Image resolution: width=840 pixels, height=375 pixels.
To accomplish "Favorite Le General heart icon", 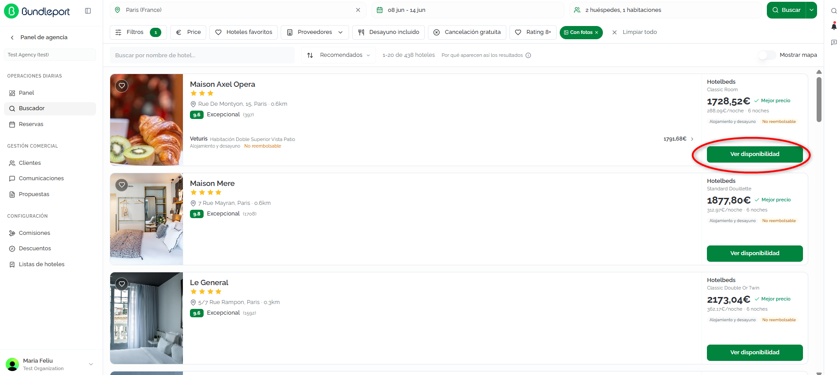I will point(122,284).
